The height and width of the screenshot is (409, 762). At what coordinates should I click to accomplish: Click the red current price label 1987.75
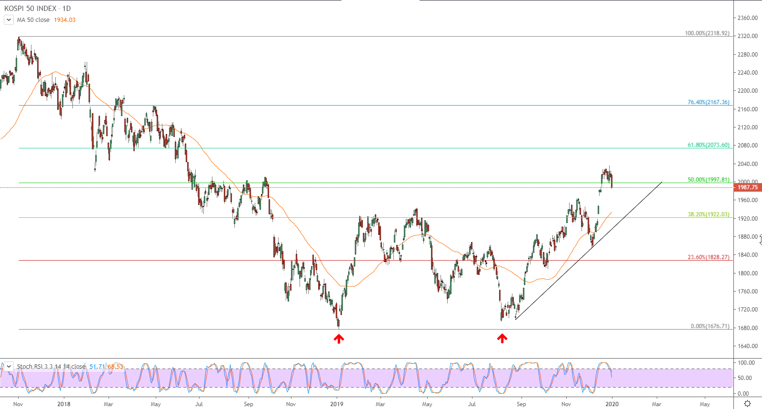click(x=748, y=187)
